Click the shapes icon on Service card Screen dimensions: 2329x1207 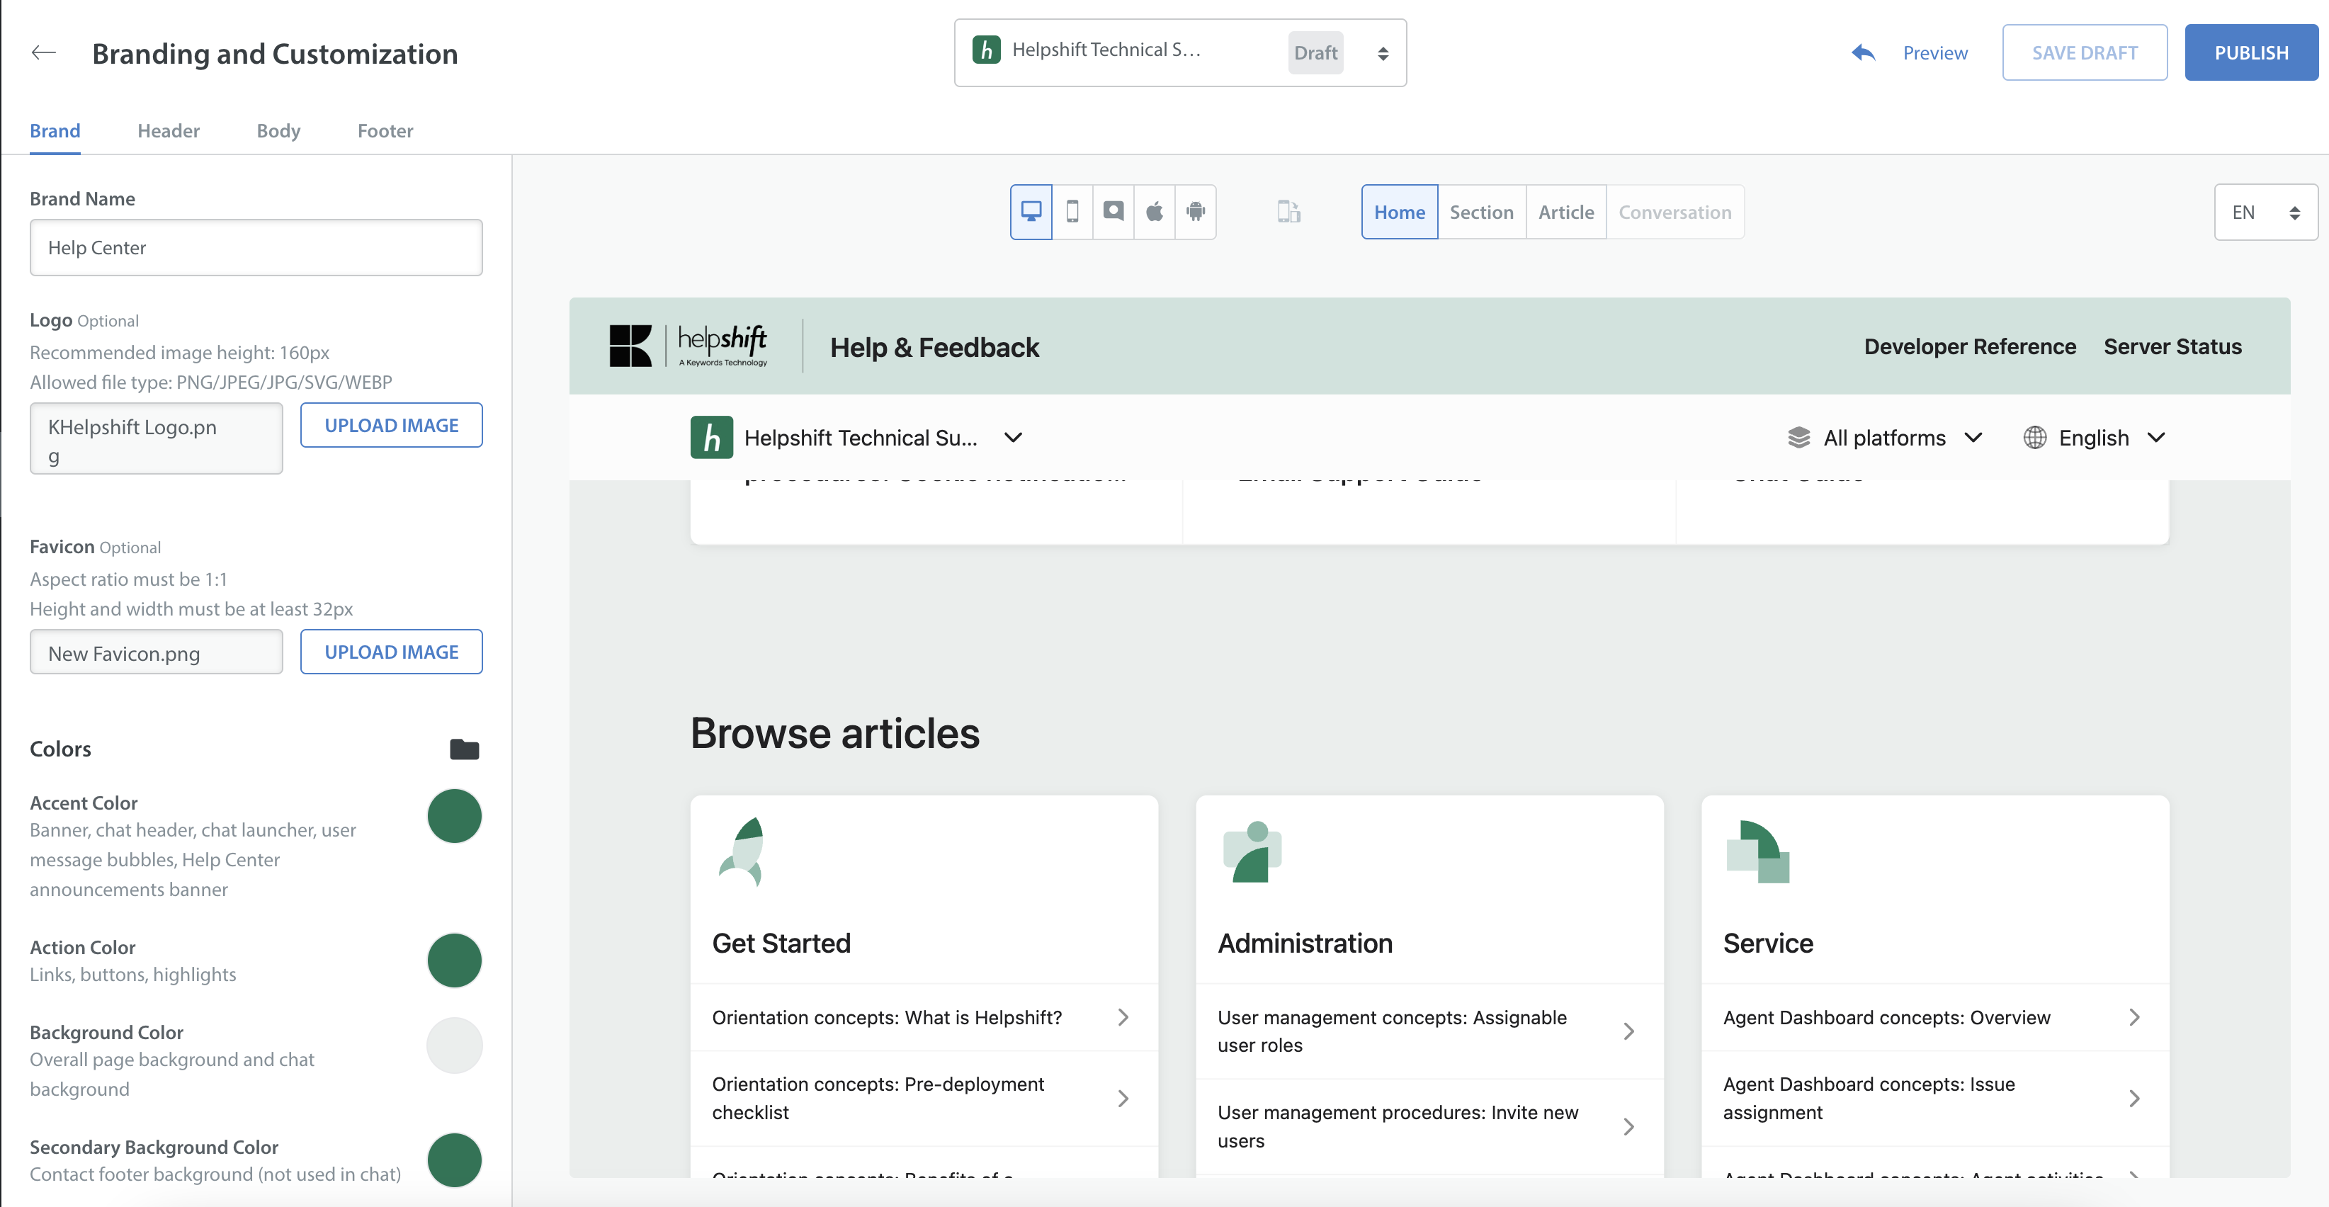coord(1757,851)
